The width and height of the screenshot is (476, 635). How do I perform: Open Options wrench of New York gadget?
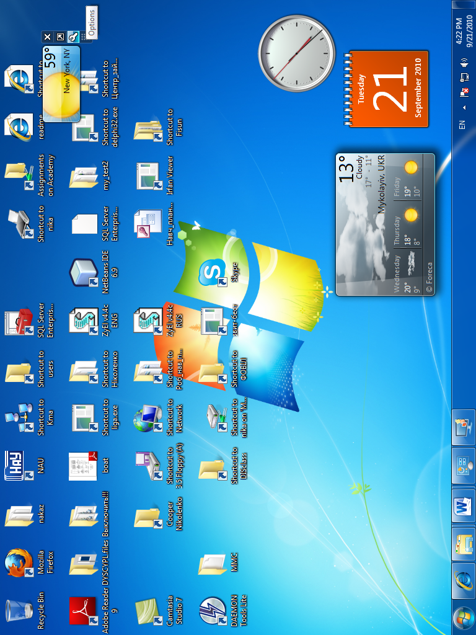[73, 37]
